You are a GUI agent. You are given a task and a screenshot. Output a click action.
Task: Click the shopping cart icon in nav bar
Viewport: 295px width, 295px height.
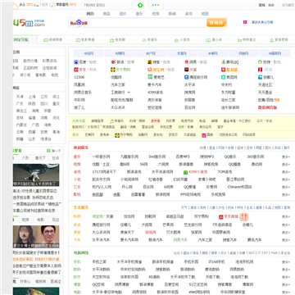coord(239,40)
